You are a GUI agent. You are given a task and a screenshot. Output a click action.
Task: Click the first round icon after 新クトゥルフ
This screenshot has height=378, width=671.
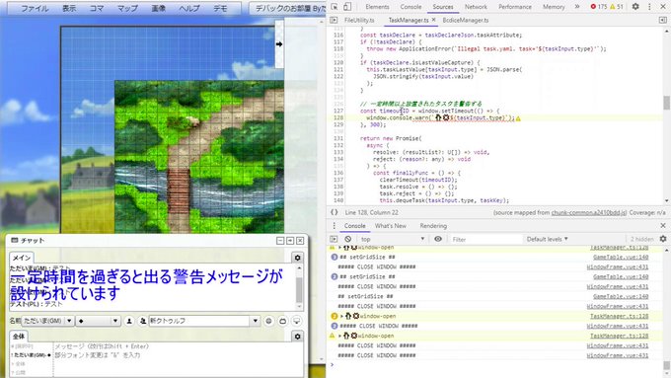coord(268,321)
